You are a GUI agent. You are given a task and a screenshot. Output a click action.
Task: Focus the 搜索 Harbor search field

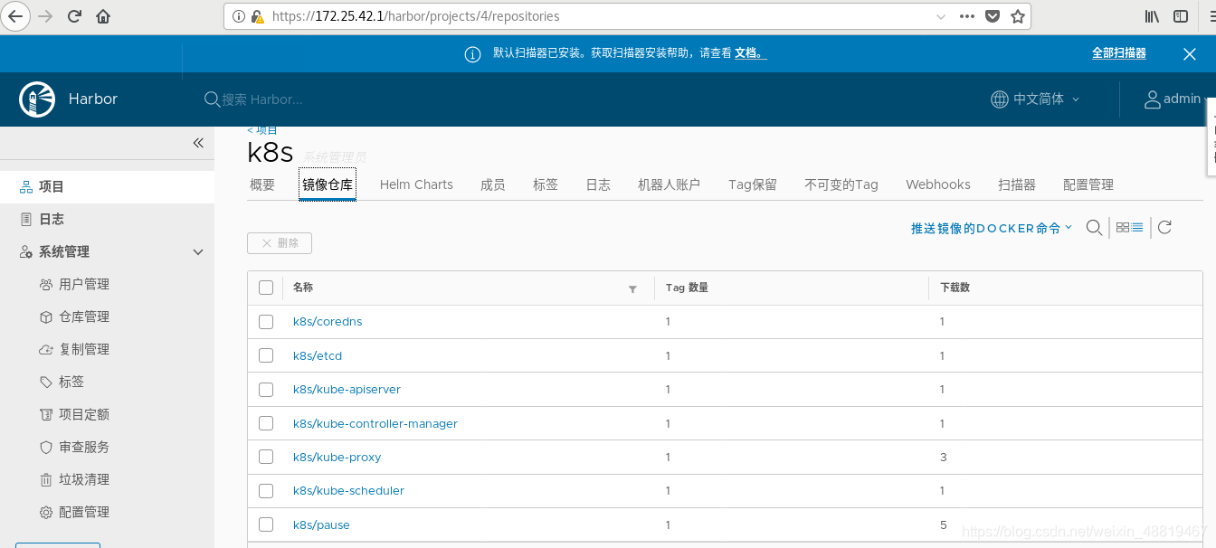click(x=263, y=99)
